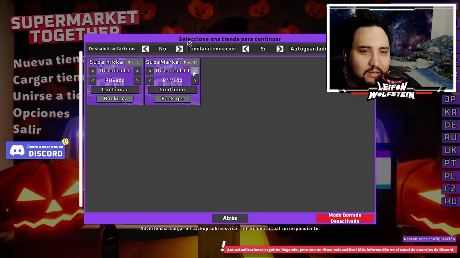This screenshot has height=258, width=460.
Task: Click Restablecer configuración
Action: [x=429, y=239]
